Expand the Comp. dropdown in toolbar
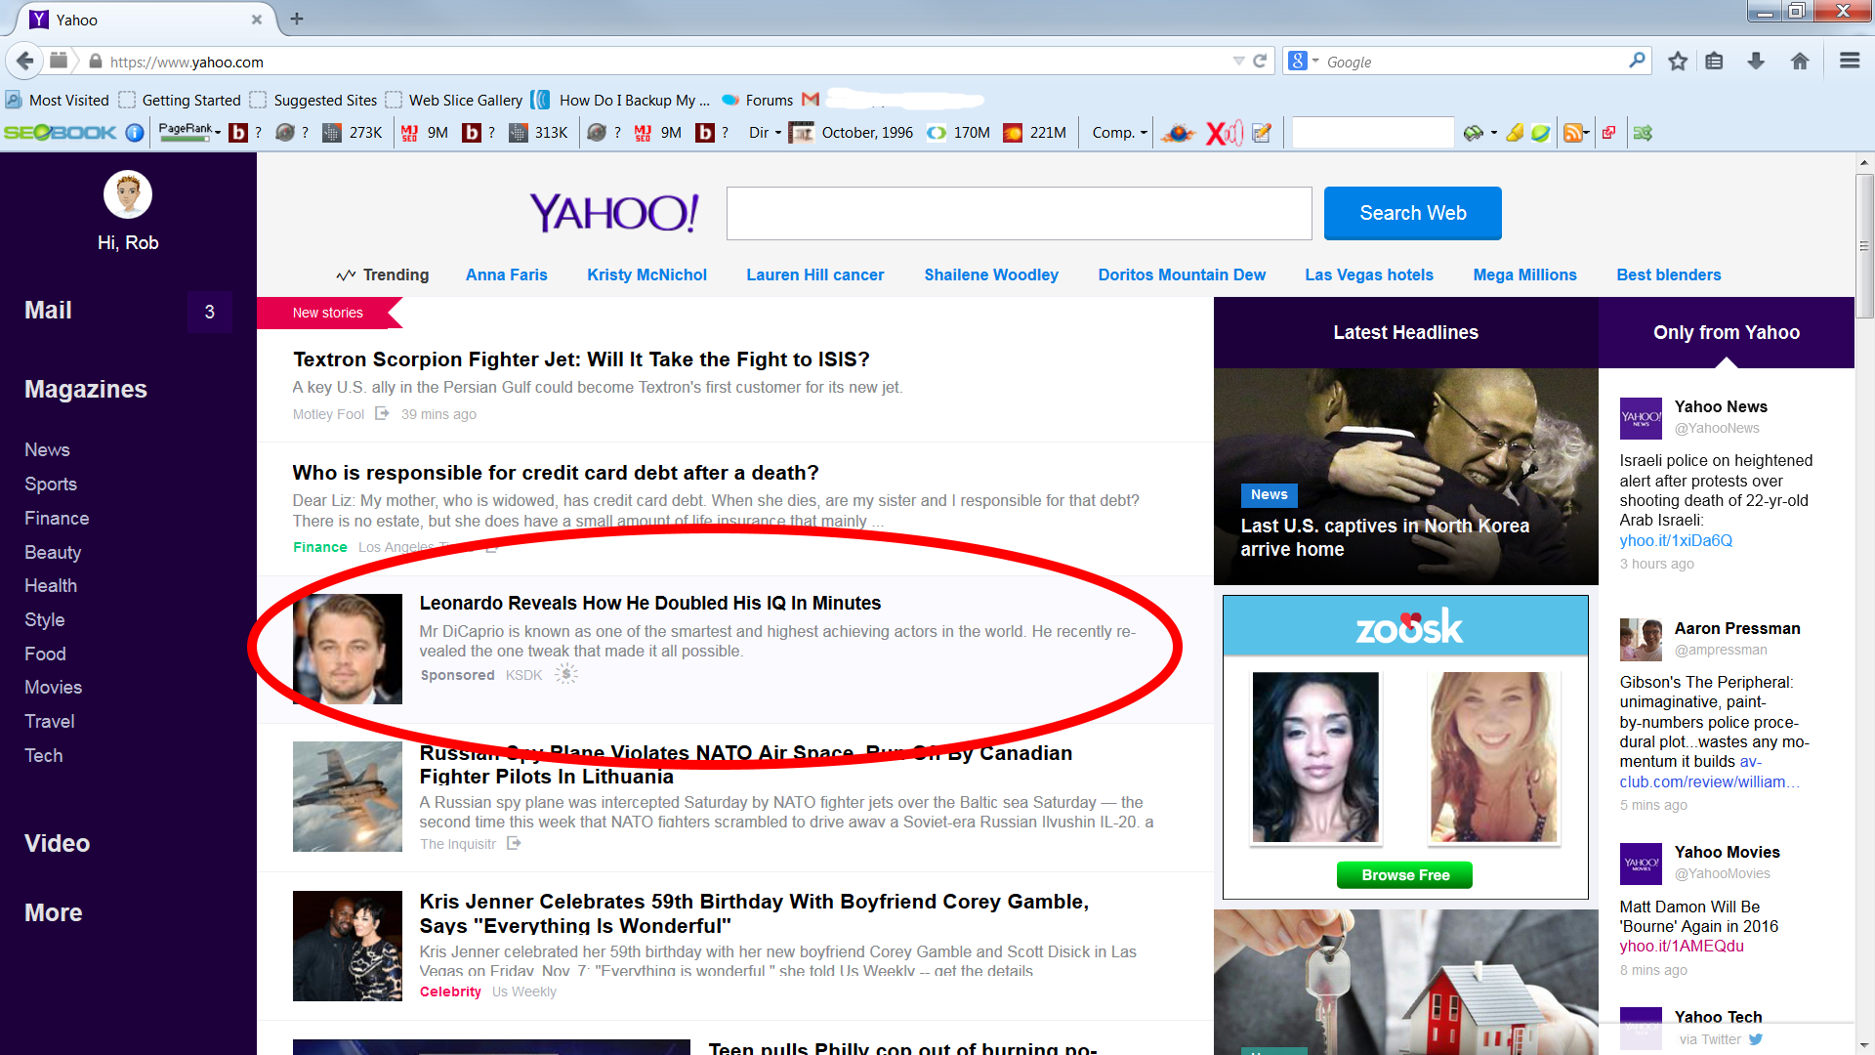This screenshot has width=1875, height=1055. (x=1144, y=133)
